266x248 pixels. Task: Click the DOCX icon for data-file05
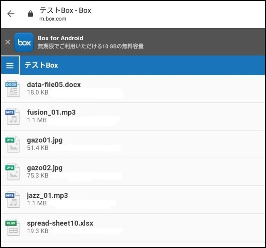12,89
